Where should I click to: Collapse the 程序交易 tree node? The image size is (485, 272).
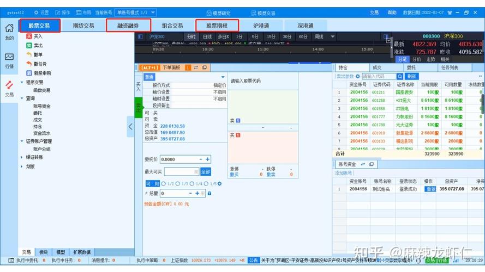[x=22, y=82]
